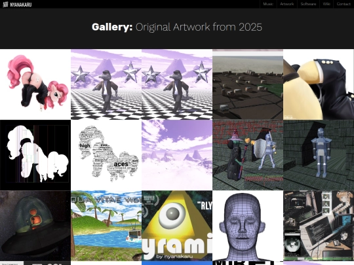Open the leftmost crocodile on checkerboard thumbnail
This screenshot has width=354, height=265.
[106, 84]
